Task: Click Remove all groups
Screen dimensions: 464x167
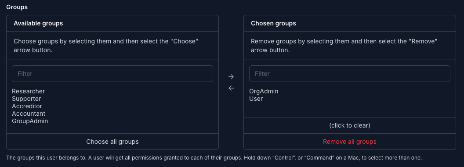Action: (x=350, y=142)
